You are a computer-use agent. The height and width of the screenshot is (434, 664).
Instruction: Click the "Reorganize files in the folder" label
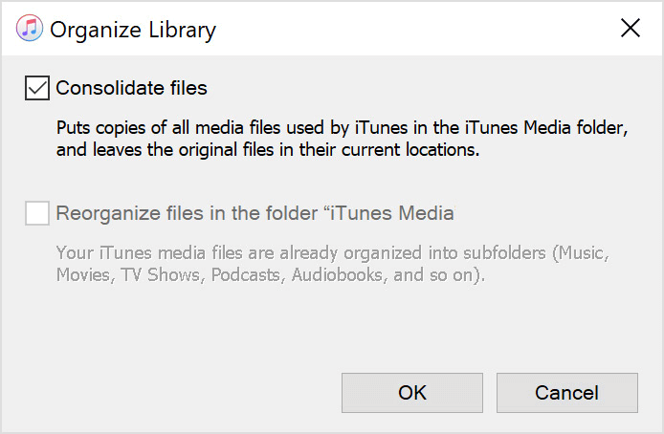coord(189,213)
